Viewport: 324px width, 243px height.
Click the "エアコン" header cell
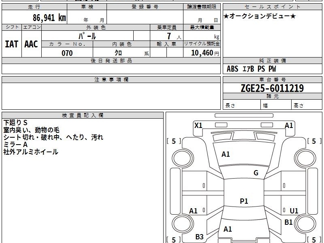(x=32, y=27)
